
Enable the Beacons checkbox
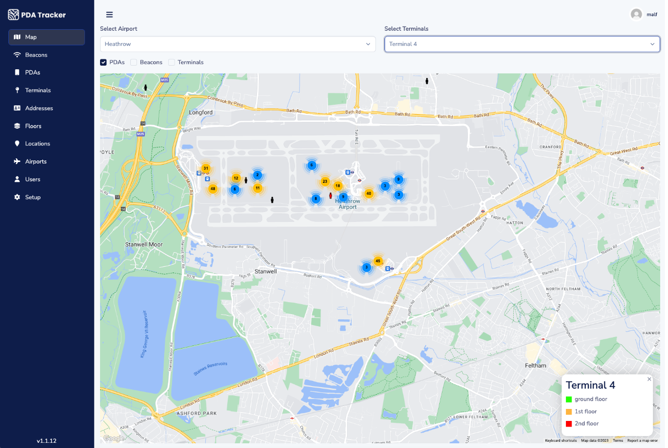point(134,63)
